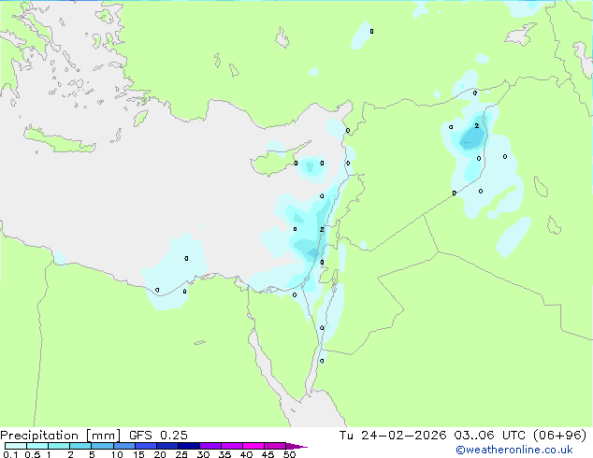Click the legend label '35'
The height and width of the screenshot is (458, 593).
(x=224, y=454)
